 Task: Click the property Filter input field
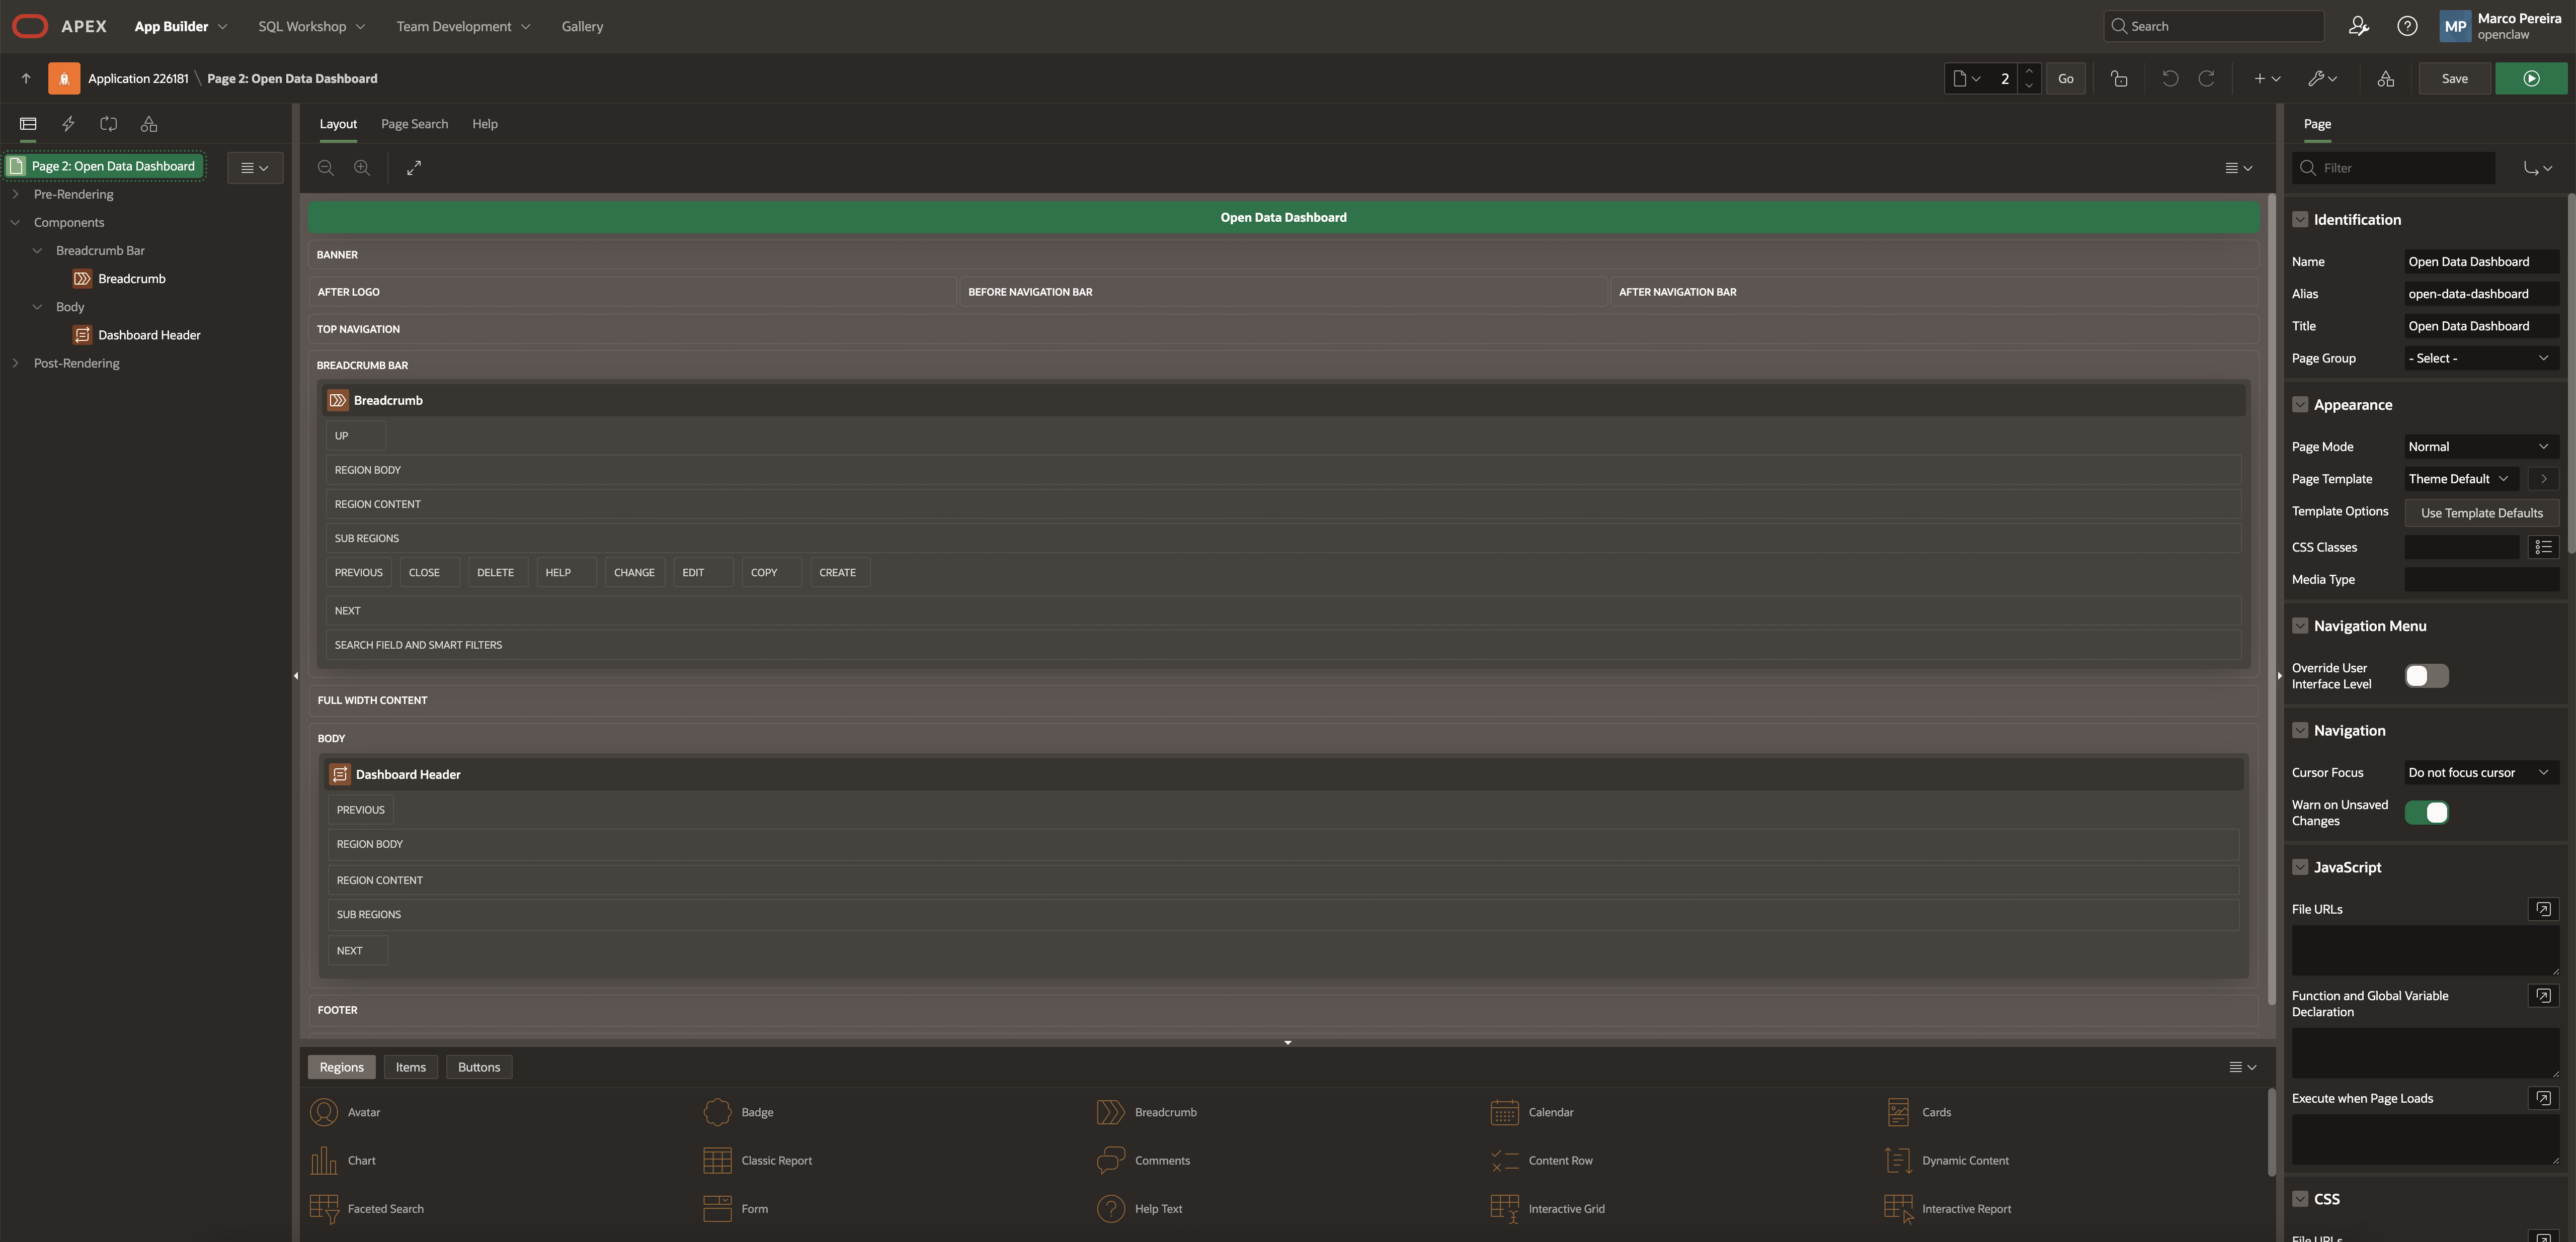coord(2400,168)
